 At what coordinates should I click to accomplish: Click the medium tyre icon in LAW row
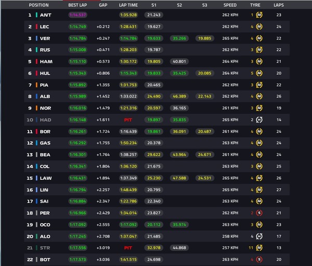(259, 178)
